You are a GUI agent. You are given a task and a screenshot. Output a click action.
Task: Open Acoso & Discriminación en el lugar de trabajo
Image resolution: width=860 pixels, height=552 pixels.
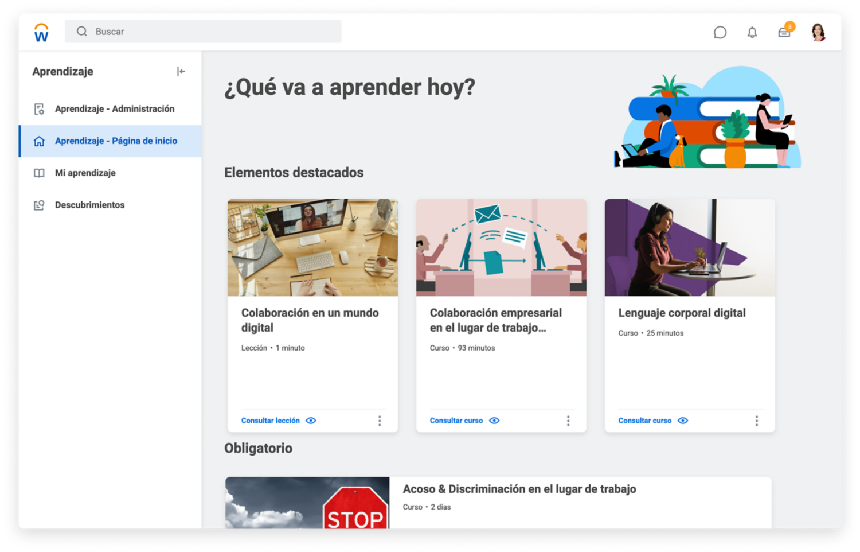click(x=519, y=489)
